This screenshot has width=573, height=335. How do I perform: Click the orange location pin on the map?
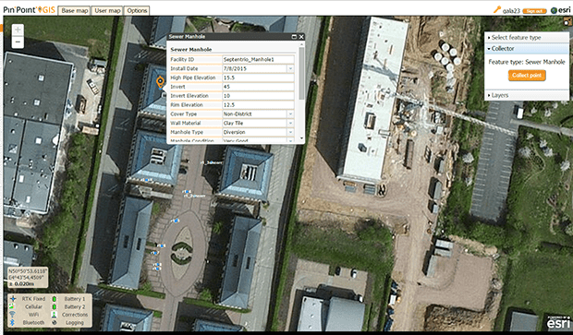160,82
